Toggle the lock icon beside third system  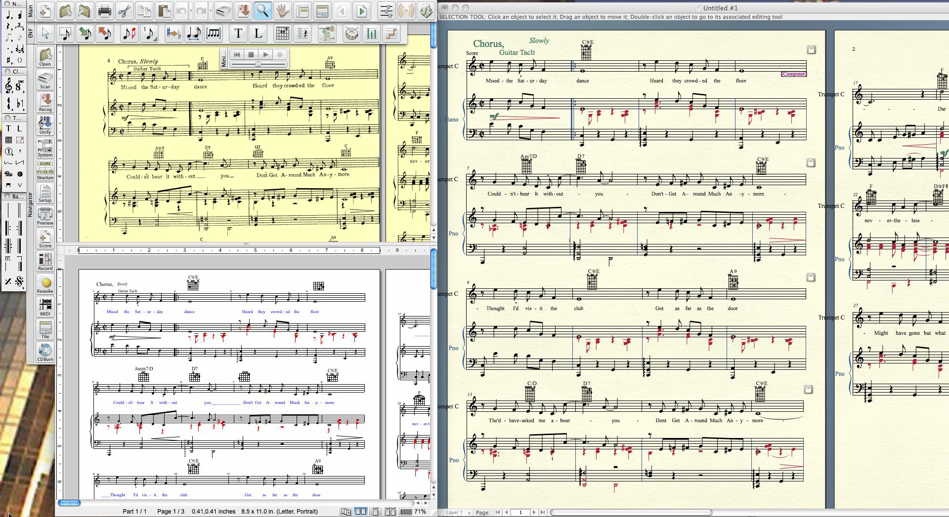tap(811, 277)
